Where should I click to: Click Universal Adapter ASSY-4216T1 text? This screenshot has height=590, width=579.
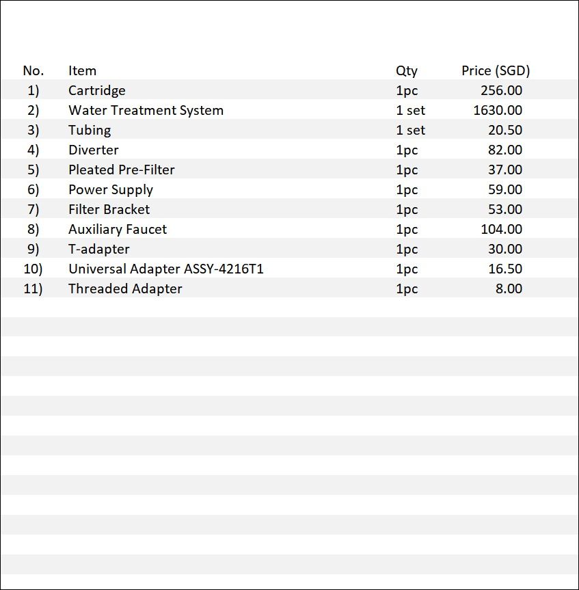click(166, 269)
